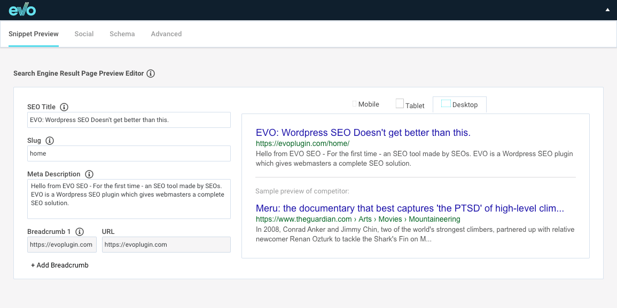Switch to the Social tab
The height and width of the screenshot is (308, 617).
84,34
